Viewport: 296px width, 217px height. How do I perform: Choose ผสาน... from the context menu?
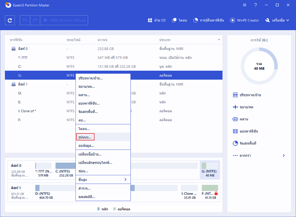103,95
